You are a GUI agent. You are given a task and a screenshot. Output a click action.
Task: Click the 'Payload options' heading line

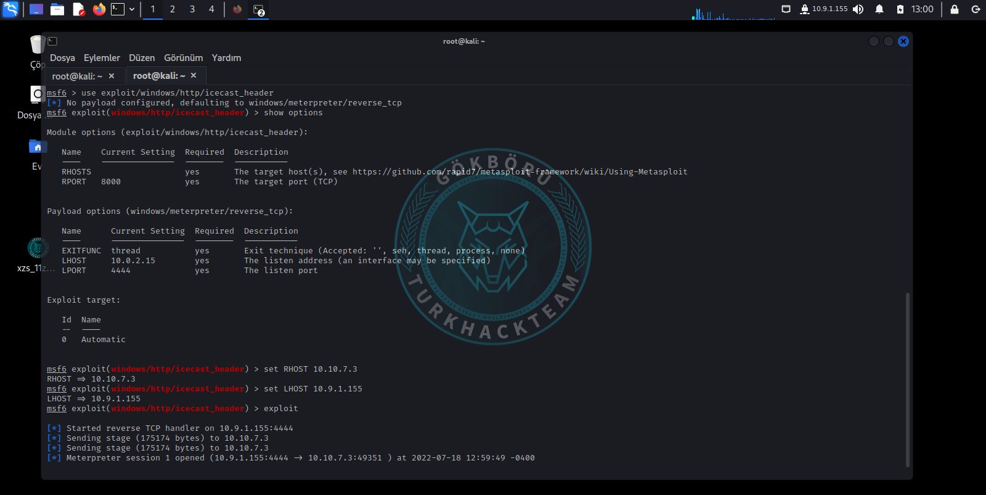click(x=170, y=211)
